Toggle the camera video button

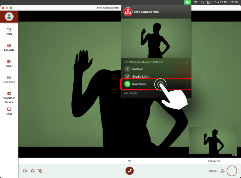(x=25, y=171)
